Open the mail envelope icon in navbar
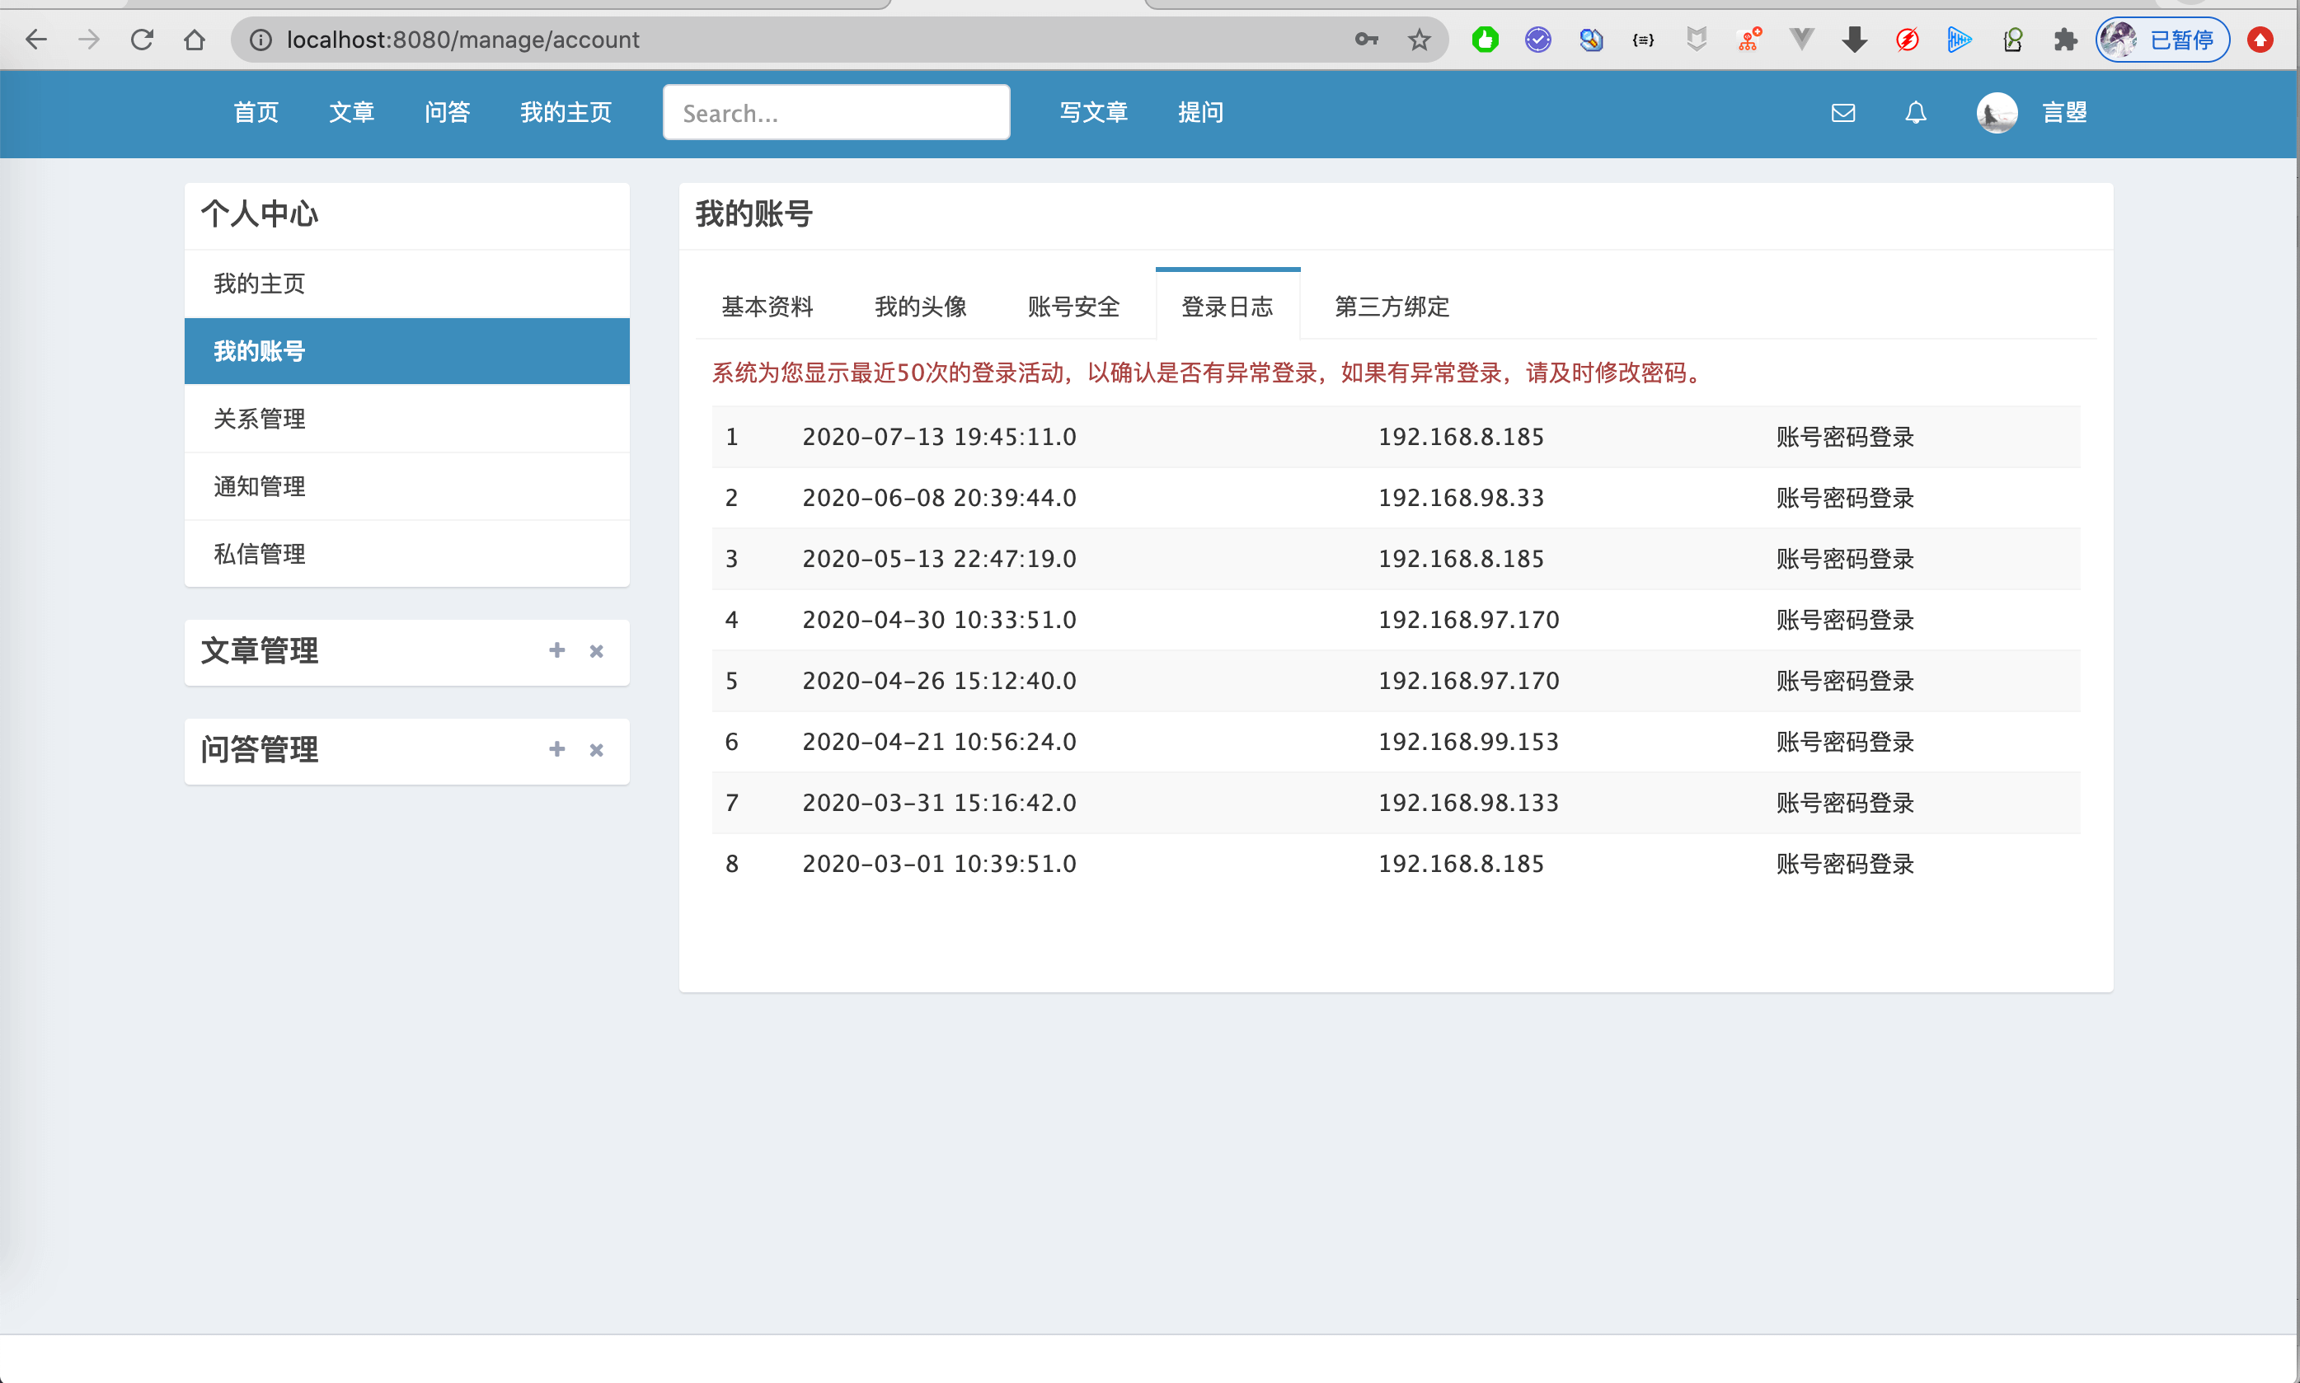This screenshot has width=2300, height=1383. click(x=1842, y=113)
